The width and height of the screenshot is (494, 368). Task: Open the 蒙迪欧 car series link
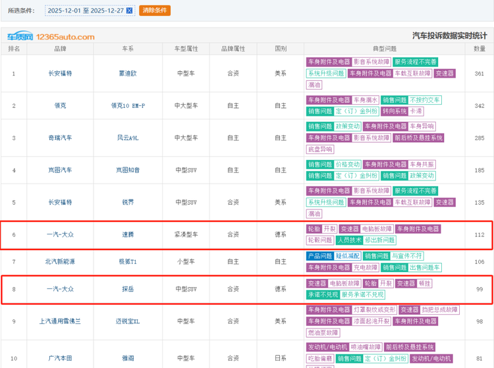click(128, 73)
